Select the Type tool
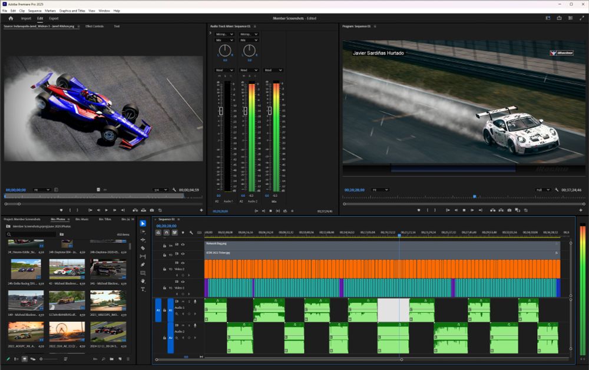This screenshot has width=589, height=370. (143, 289)
